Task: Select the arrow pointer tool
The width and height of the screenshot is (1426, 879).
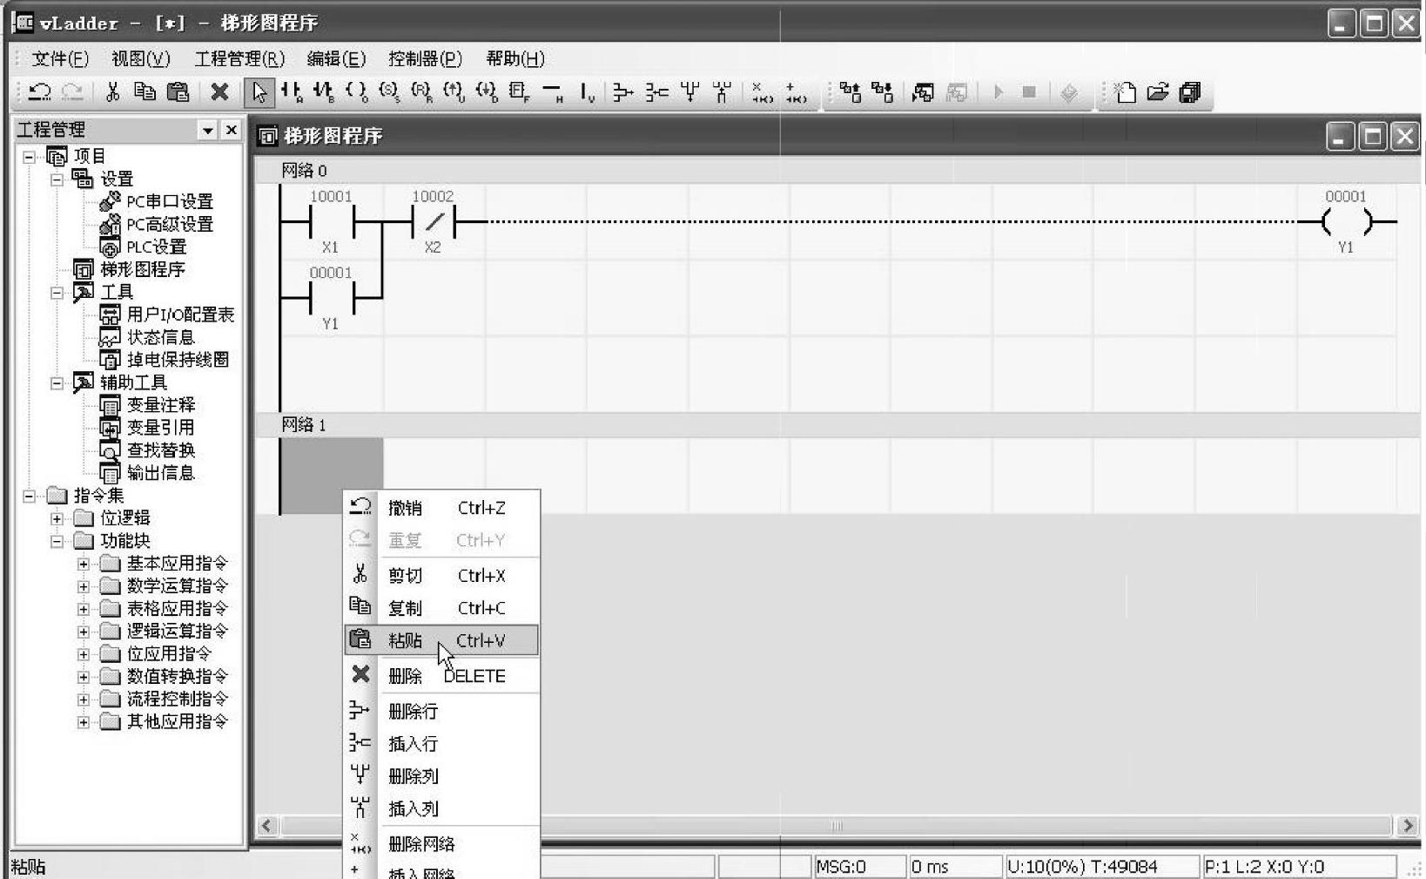Action: click(x=259, y=92)
